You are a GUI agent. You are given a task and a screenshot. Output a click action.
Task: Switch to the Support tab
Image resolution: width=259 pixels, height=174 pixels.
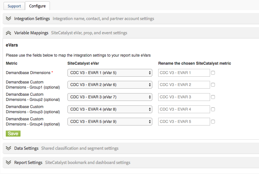pos(14,6)
